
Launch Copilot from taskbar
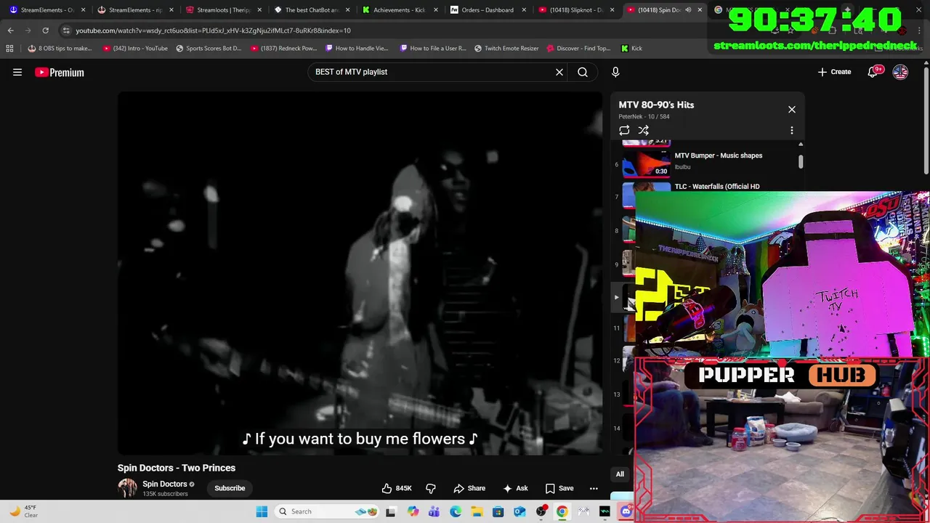click(413, 511)
